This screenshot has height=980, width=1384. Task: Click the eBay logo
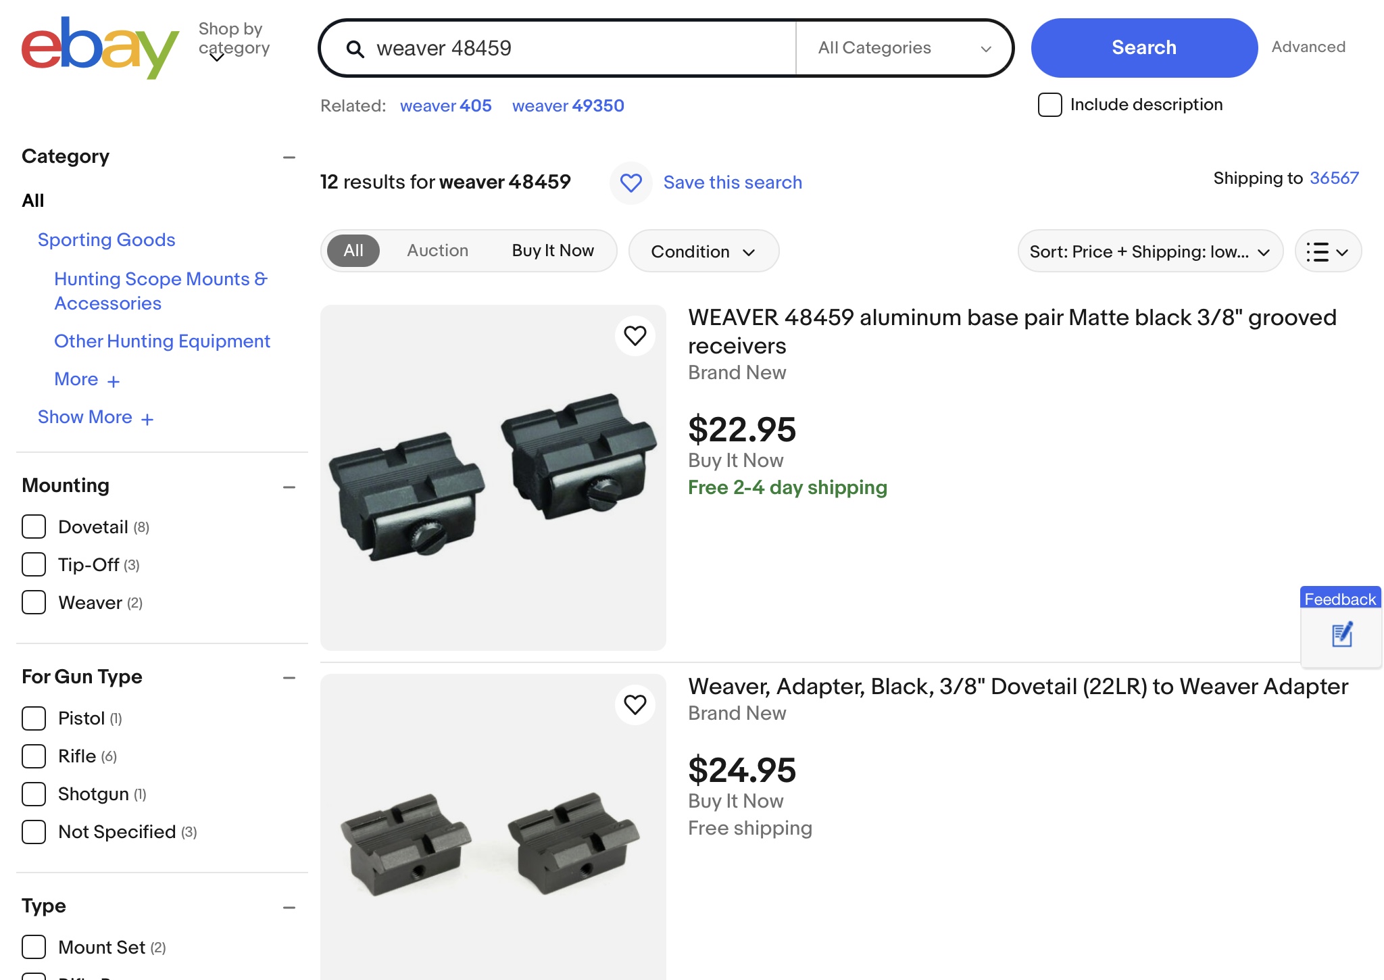pos(100,47)
